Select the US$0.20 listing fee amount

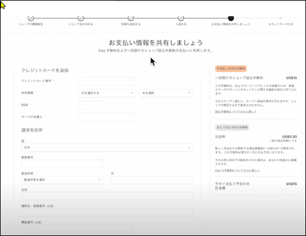point(289,137)
